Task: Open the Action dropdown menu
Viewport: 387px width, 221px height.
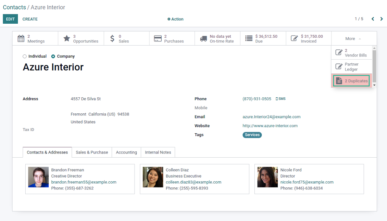Action: tap(175, 19)
